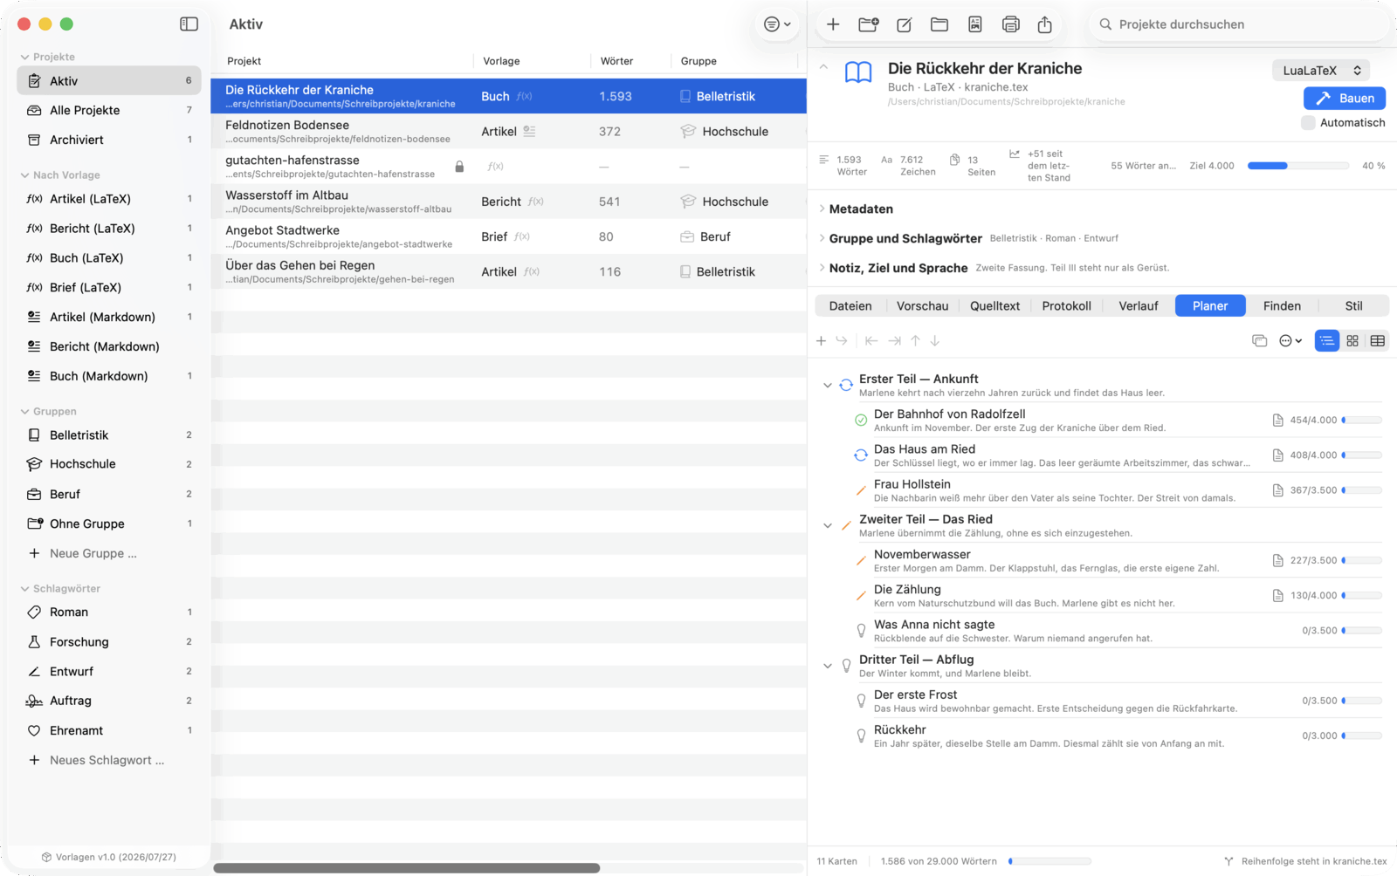The image size is (1397, 876).
Task: Open the Protokoll tab
Action: (1066, 306)
